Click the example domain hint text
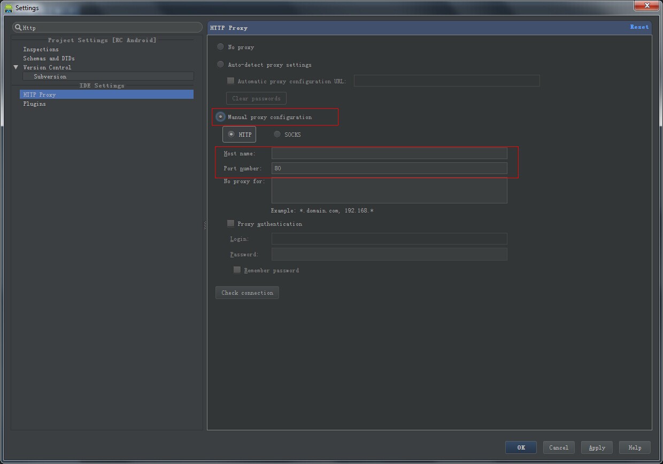The image size is (663, 464). (322, 210)
